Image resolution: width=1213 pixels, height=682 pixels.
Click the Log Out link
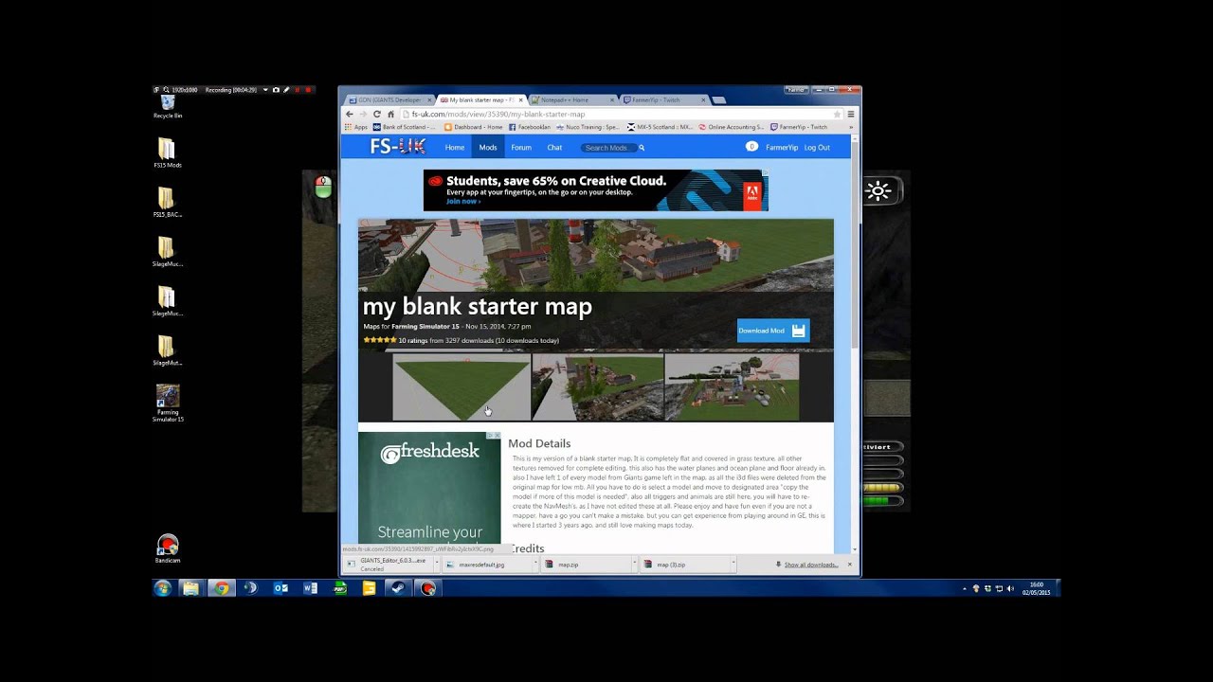pos(817,148)
